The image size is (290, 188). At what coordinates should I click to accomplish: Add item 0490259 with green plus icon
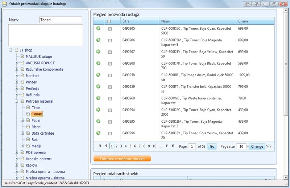[98, 86]
